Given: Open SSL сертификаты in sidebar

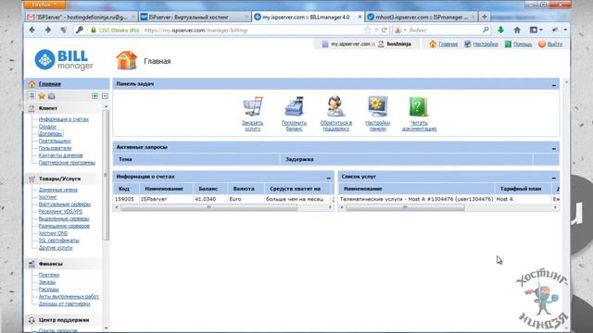Looking at the screenshot, I should [x=59, y=240].
